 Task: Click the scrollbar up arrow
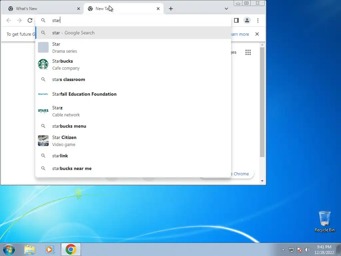pyautogui.click(x=262, y=45)
